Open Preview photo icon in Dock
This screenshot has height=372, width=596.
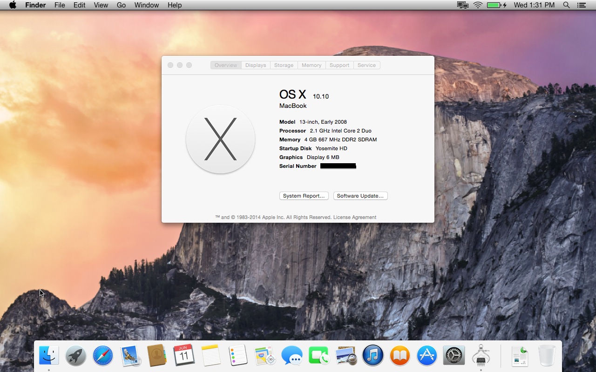(346, 356)
